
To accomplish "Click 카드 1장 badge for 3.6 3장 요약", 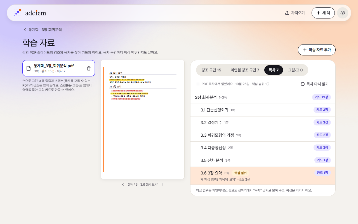I will coord(322,173).
